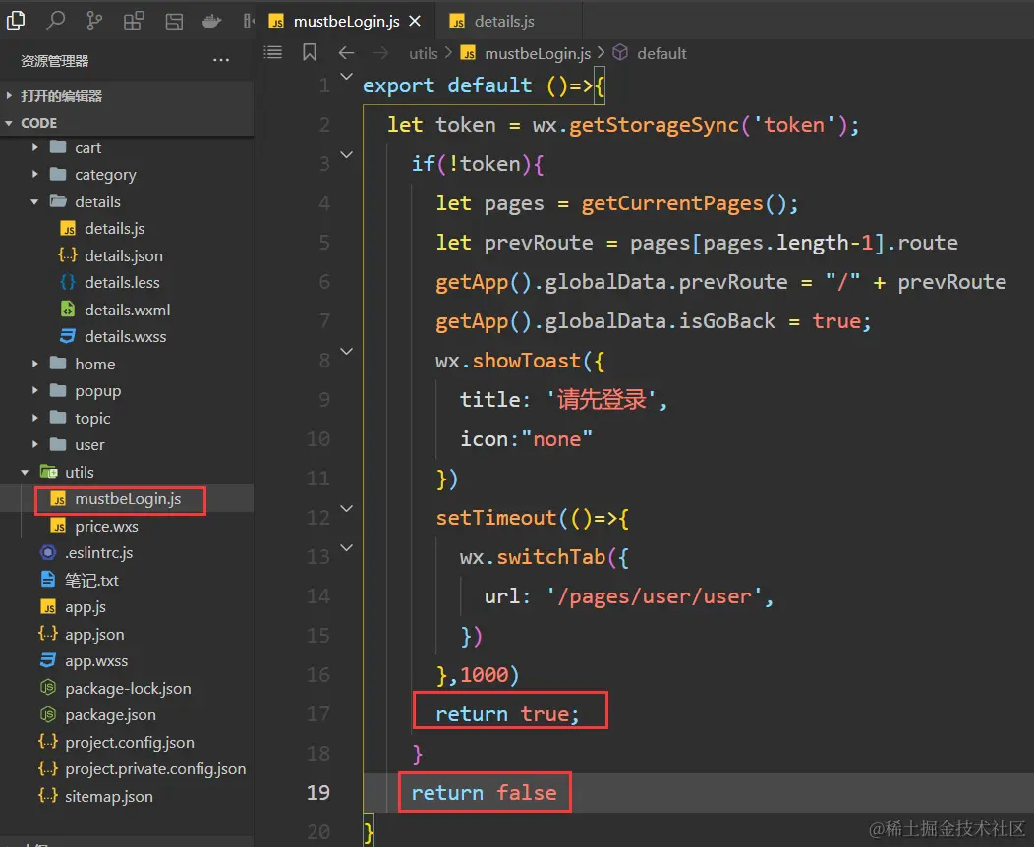Click the '请先登录' title string
This screenshot has height=847, width=1034.
tap(601, 400)
